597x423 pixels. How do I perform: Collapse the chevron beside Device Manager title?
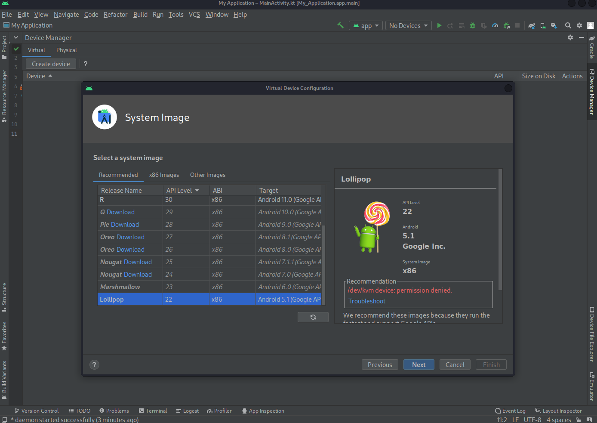tap(16, 37)
